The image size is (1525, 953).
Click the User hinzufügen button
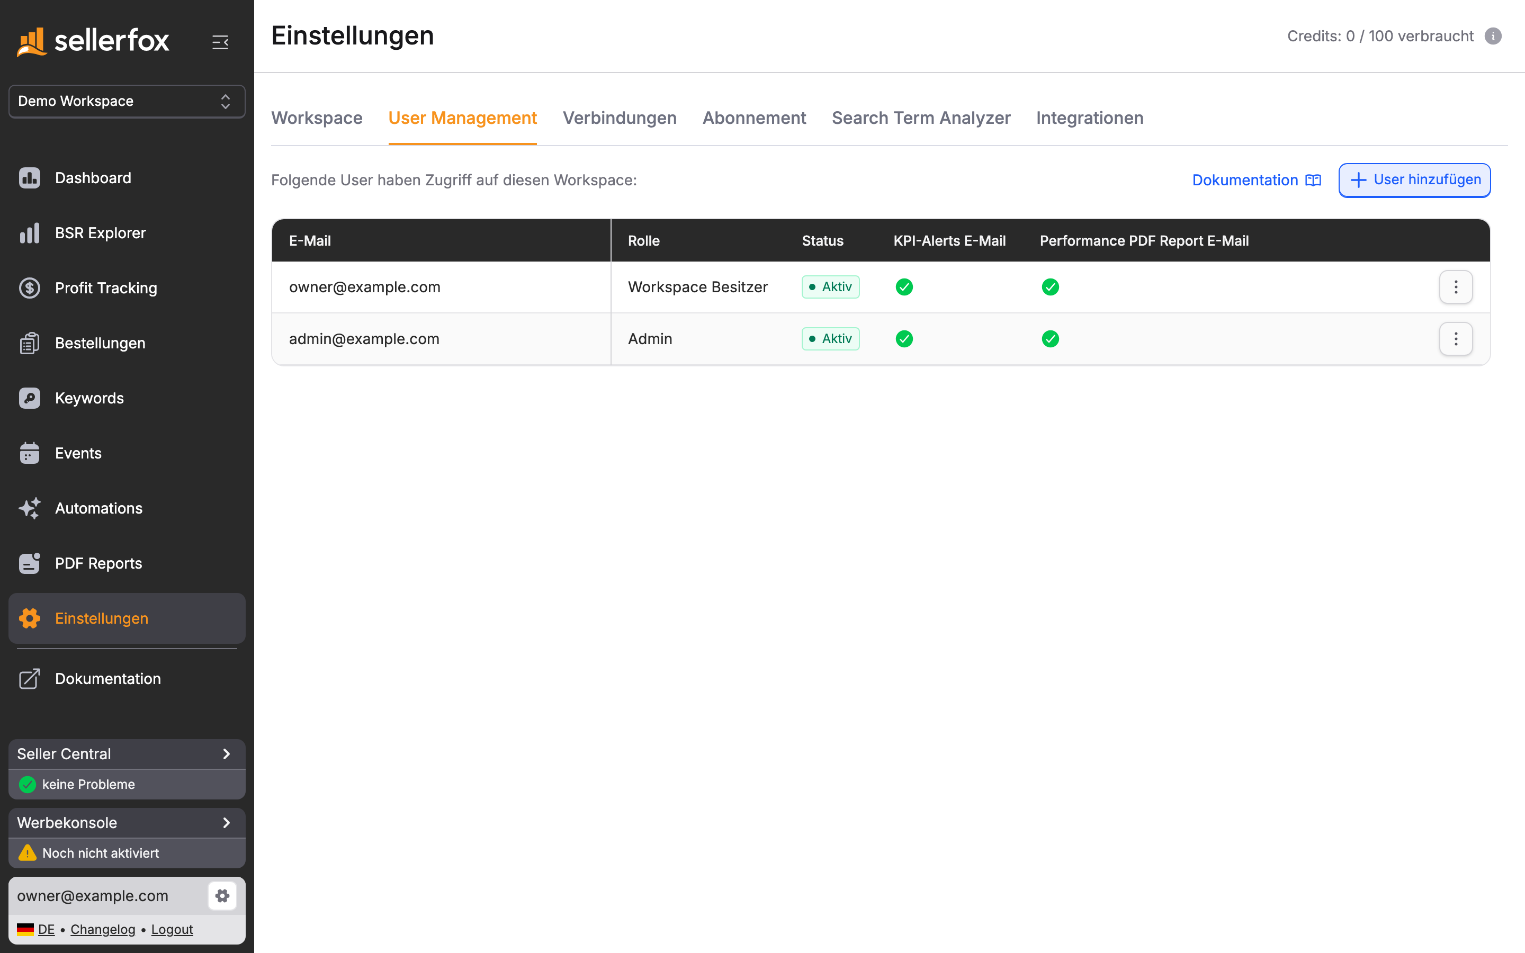(x=1414, y=180)
